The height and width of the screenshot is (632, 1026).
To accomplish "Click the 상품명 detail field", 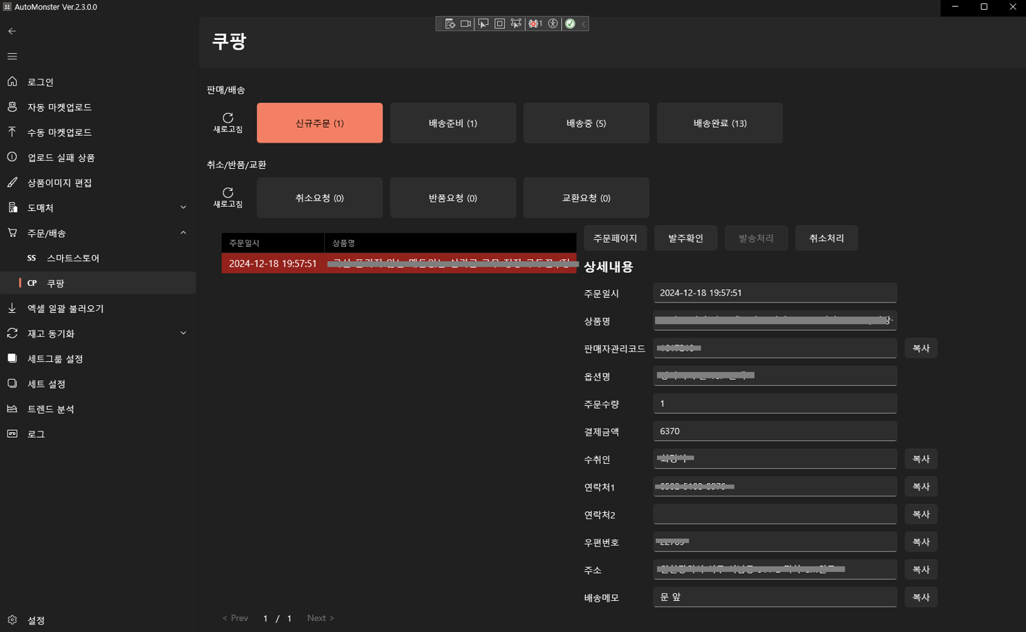I will click(x=775, y=320).
